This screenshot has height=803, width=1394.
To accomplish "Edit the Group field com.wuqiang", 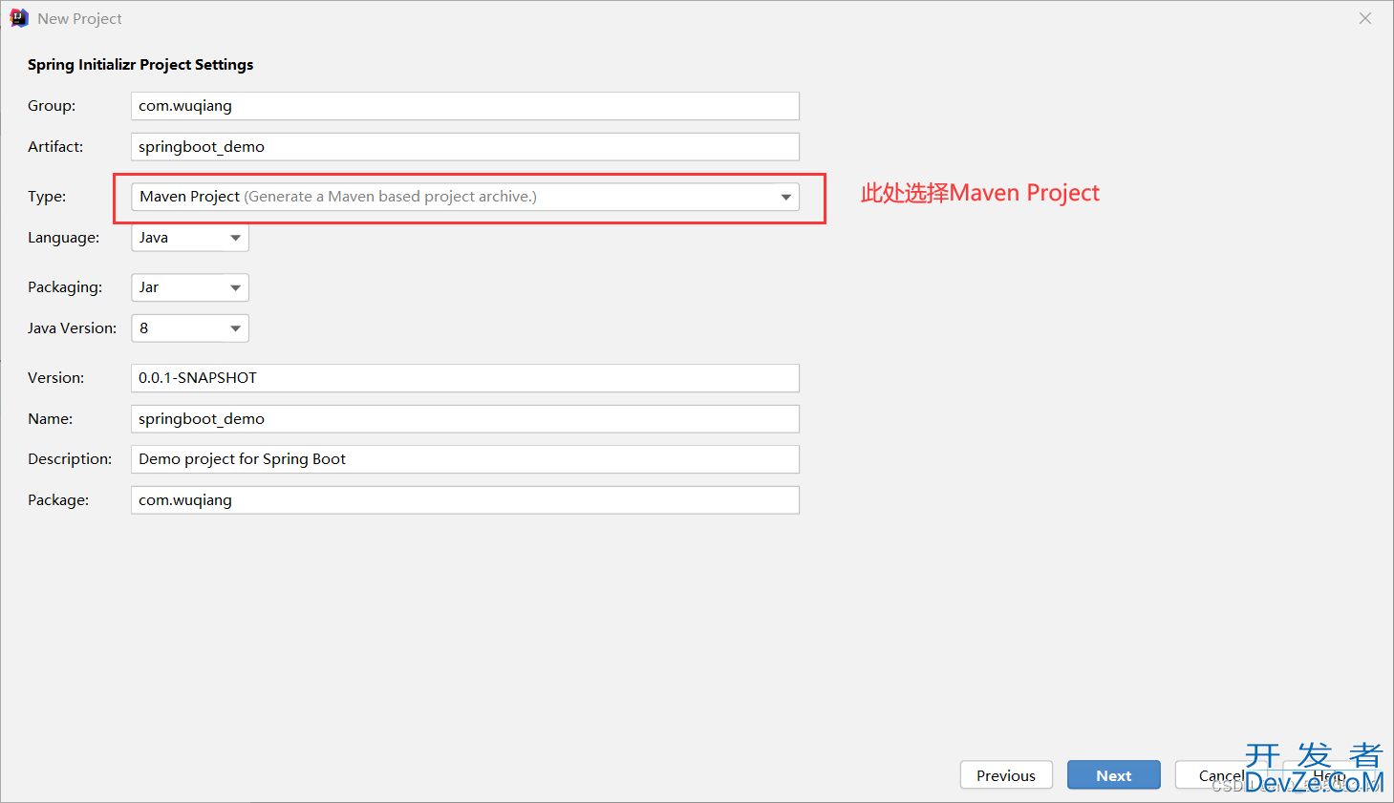I will tap(465, 106).
